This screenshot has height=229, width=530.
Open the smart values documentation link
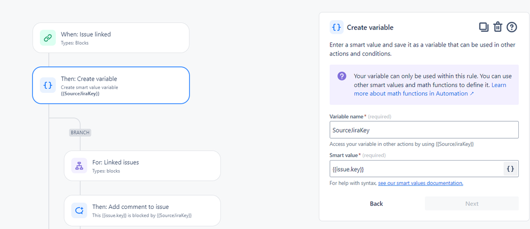point(421,183)
